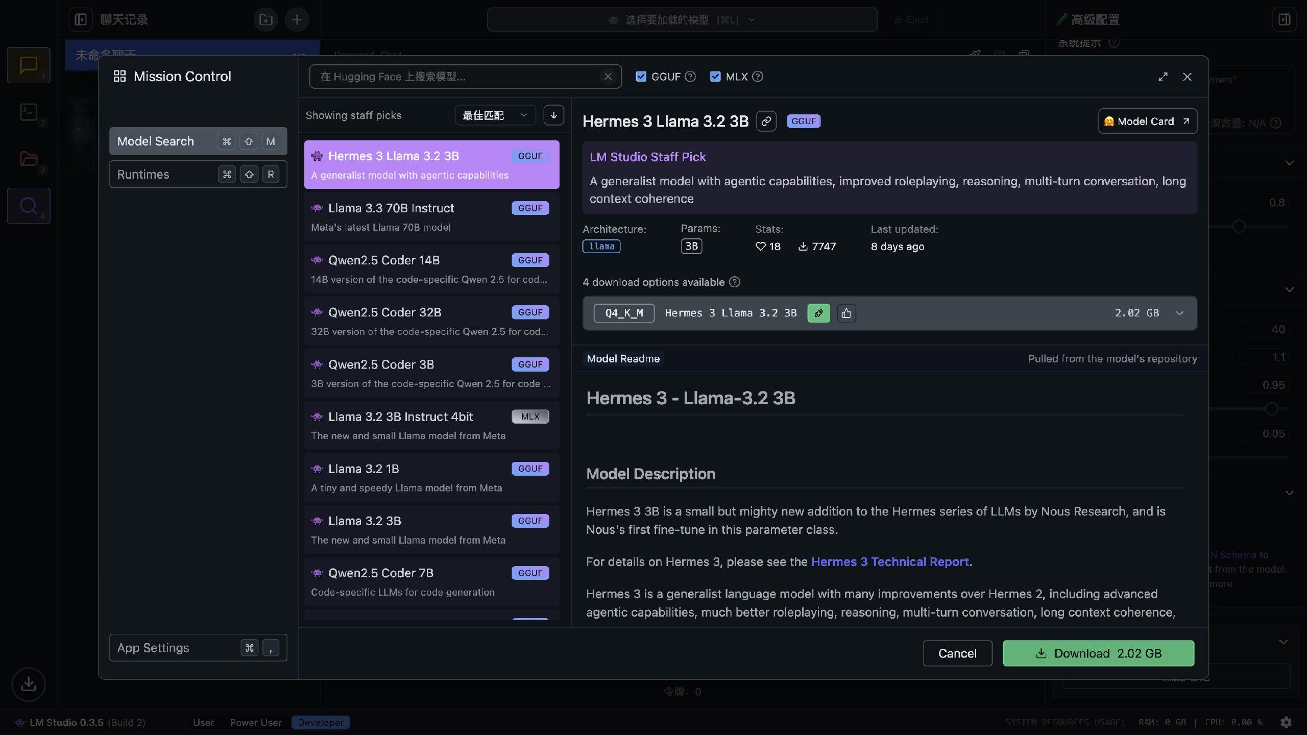Open the Runtimes tab

[x=198, y=175]
